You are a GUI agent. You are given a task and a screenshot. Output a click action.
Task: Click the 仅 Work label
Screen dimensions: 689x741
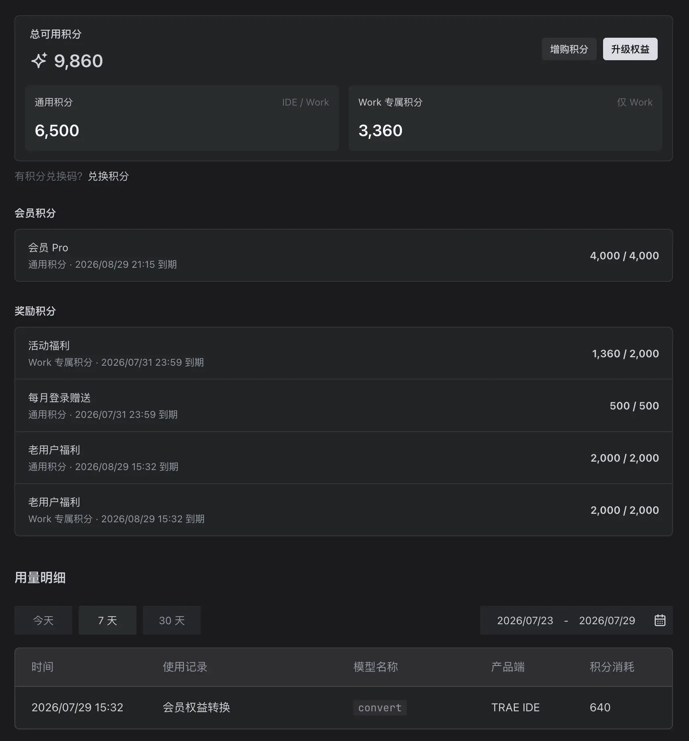pos(635,102)
